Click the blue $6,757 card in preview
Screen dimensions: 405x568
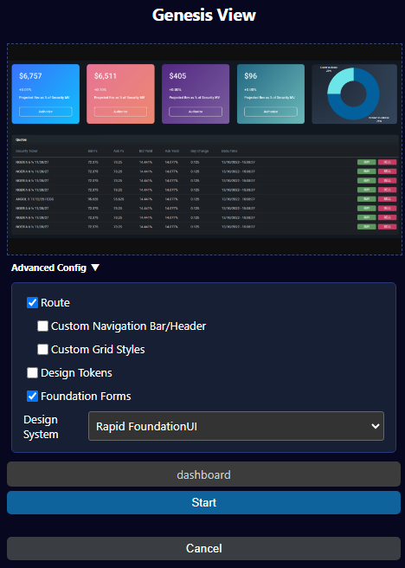click(x=46, y=94)
